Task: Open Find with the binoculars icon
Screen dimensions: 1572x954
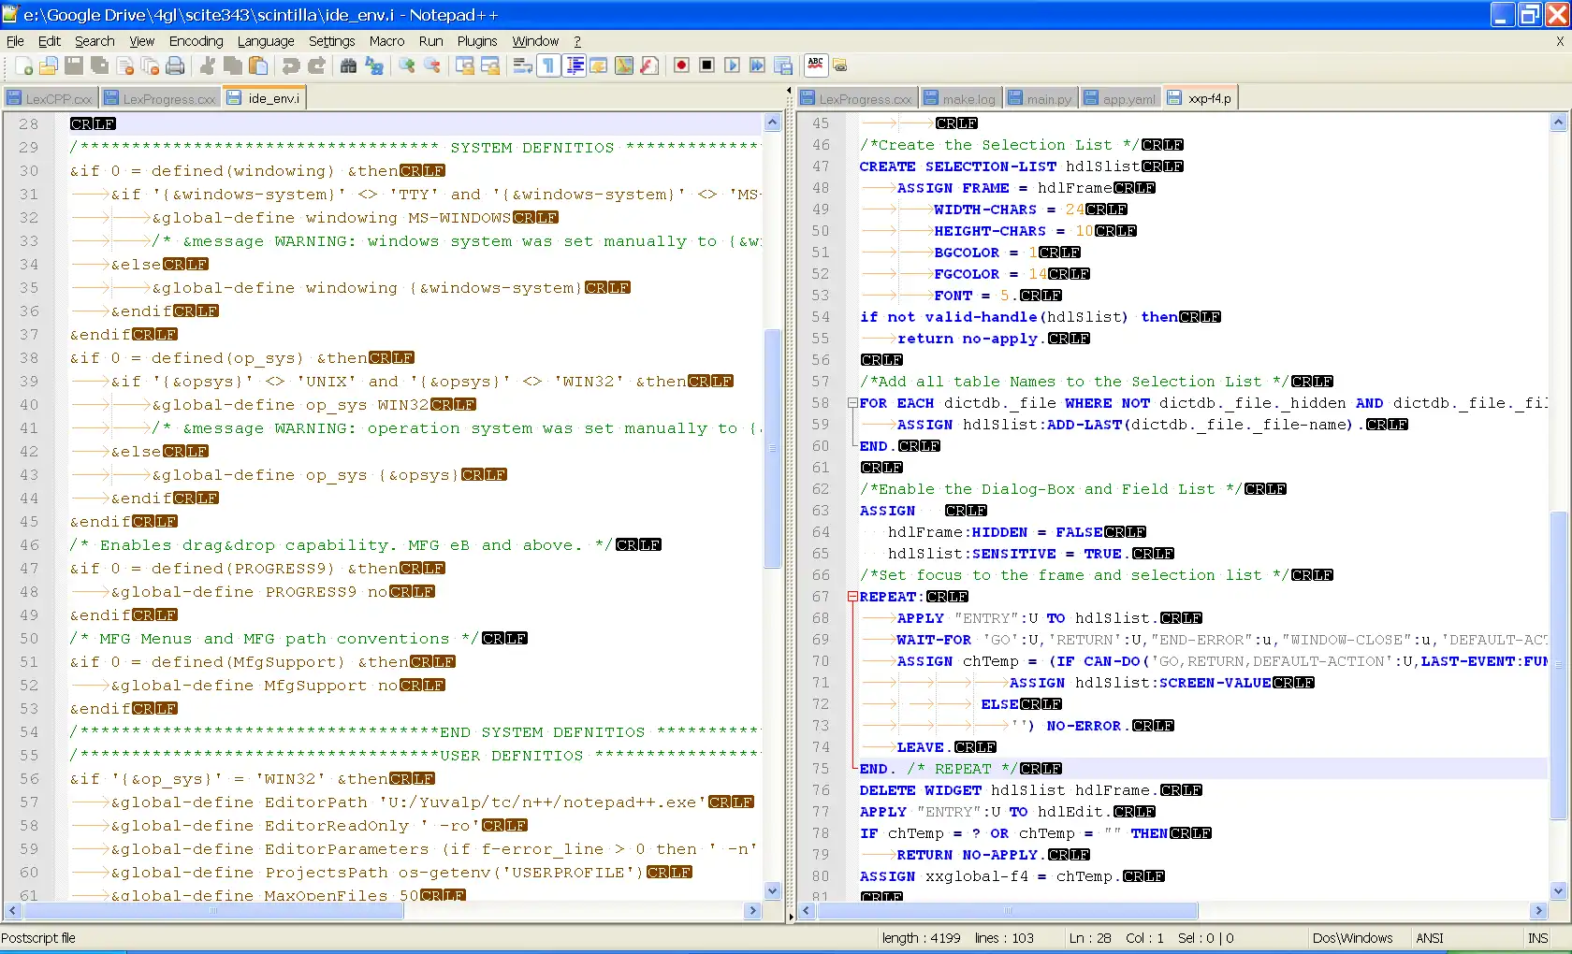Action: click(x=348, y=65)
